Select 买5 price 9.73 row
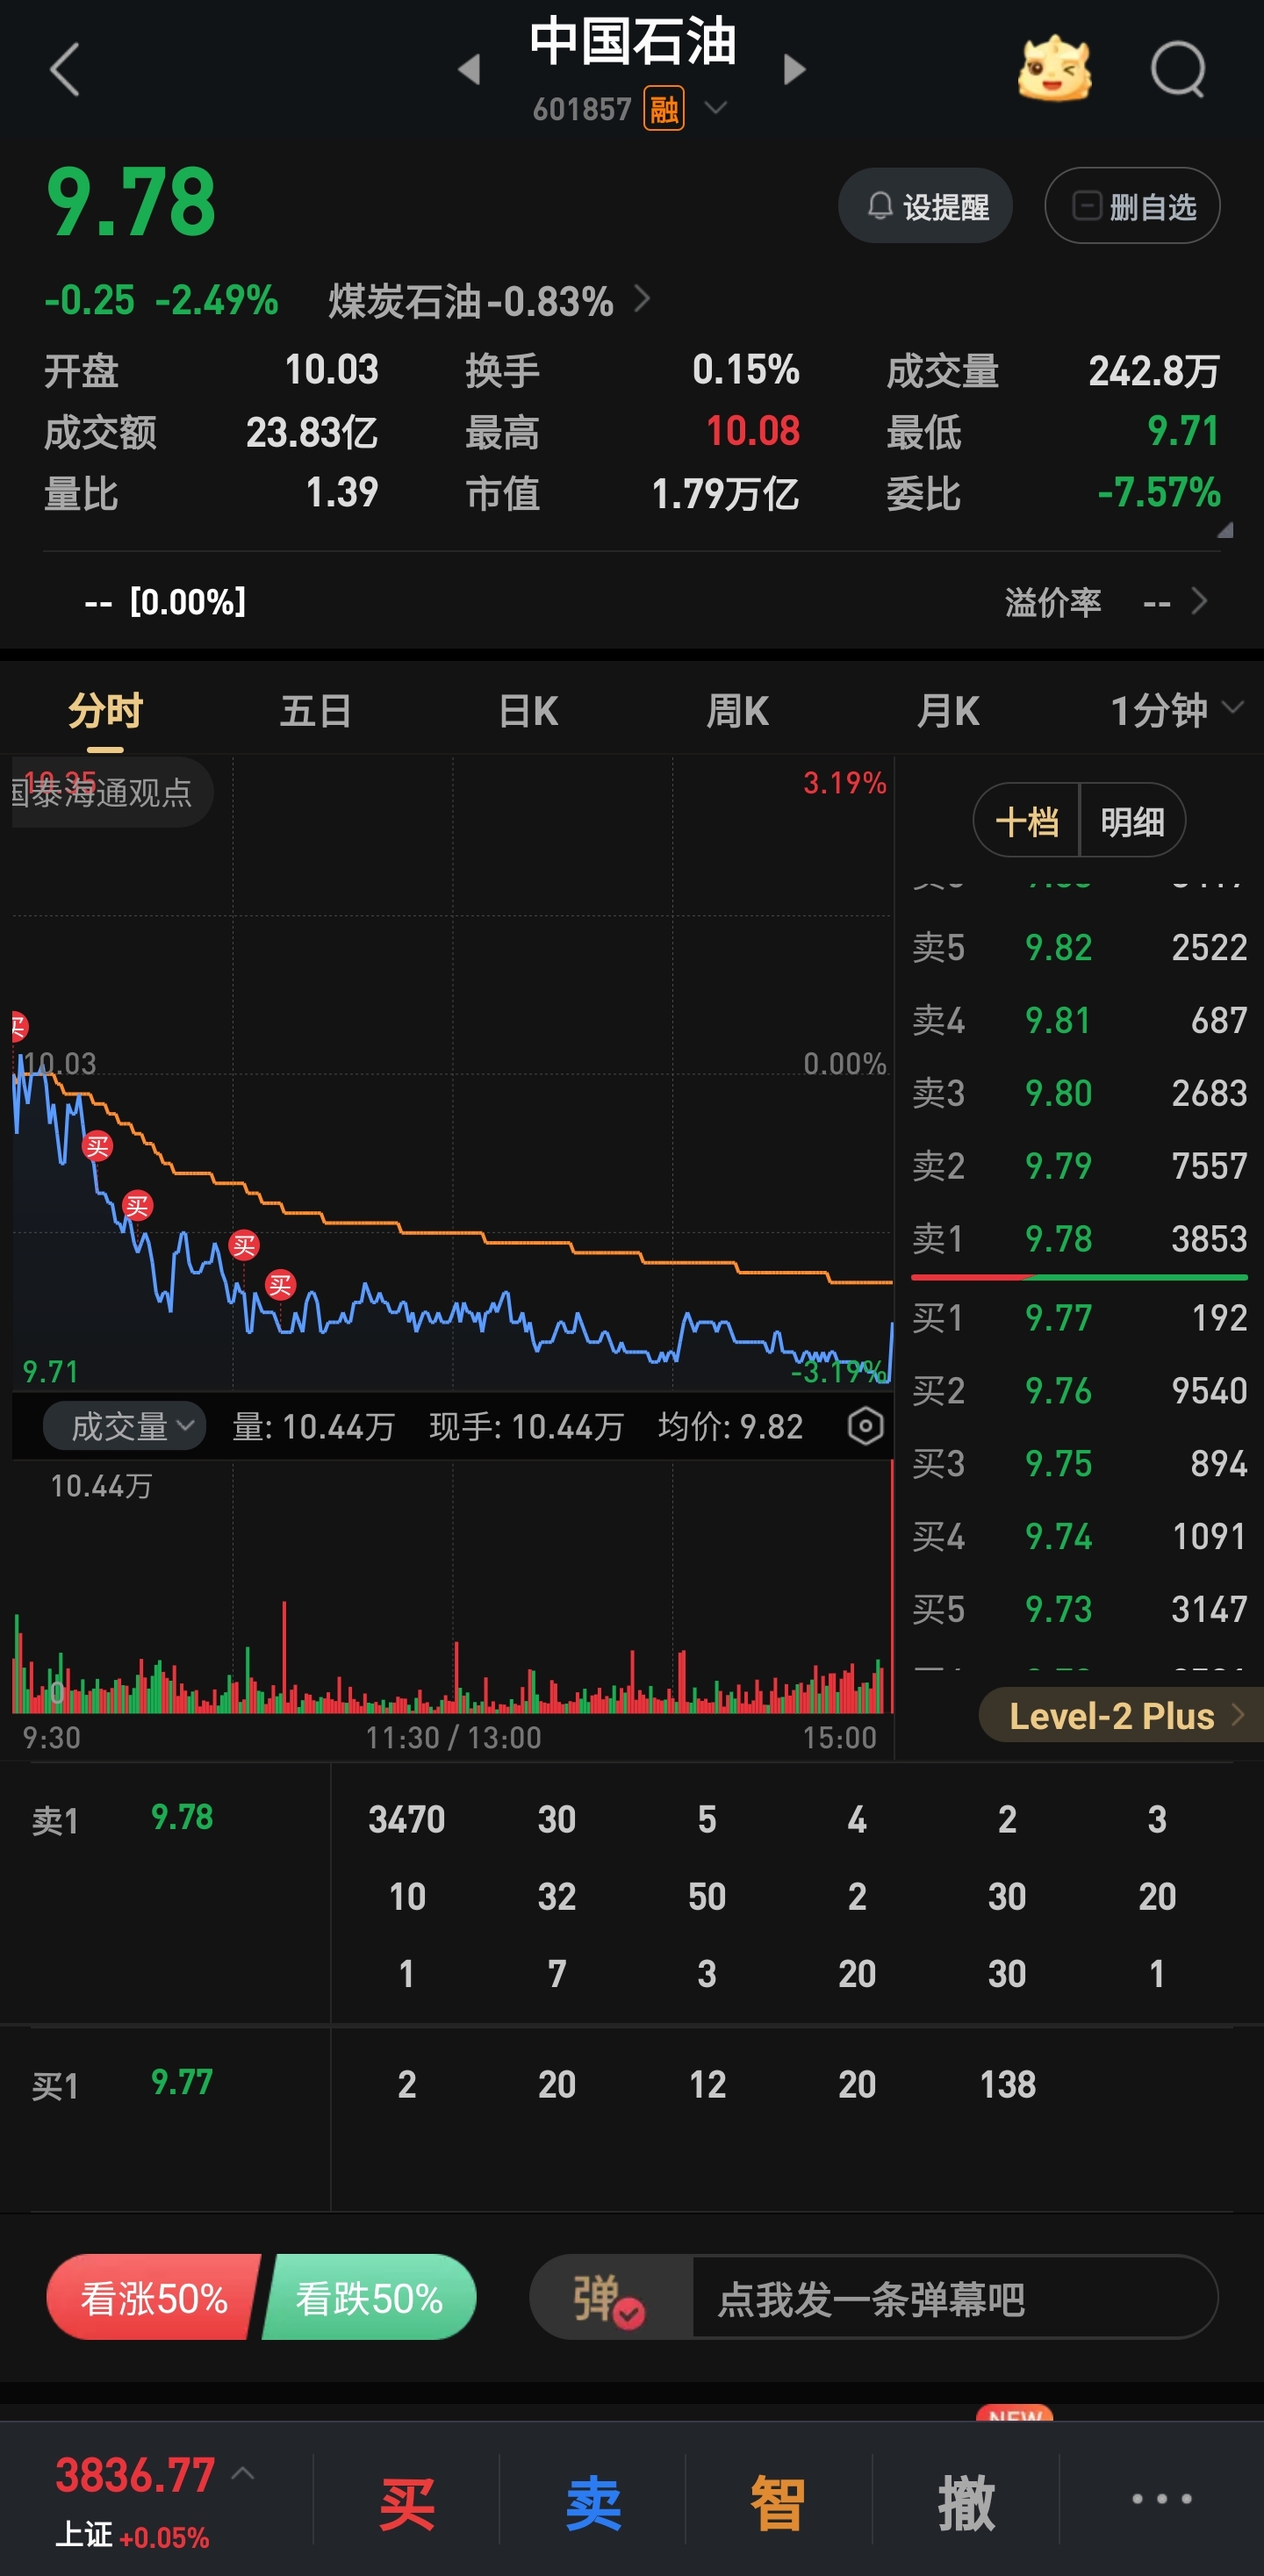 [x=1079, y=1610]
